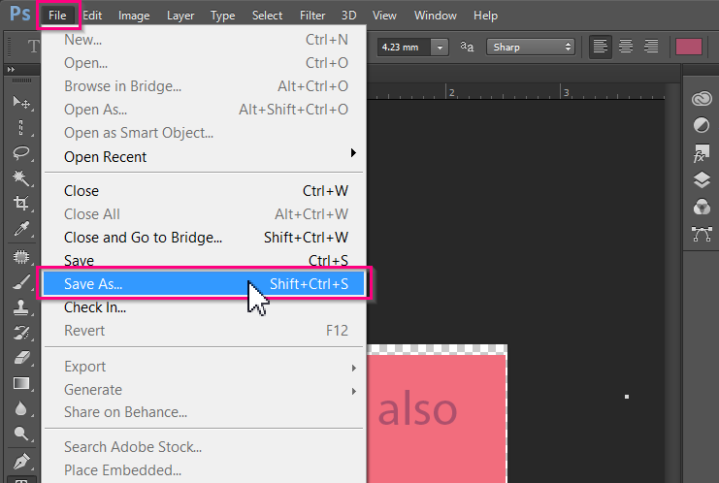
Task: Select the Brush tool
Action: [21, 282]
